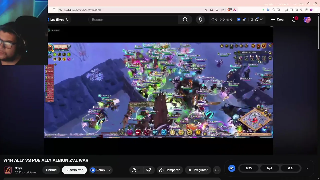Image resolution: width=320 pixels, height=180 pixels.
Task: Click the blue IQ extension icon in header
Action: click(239, 20)
